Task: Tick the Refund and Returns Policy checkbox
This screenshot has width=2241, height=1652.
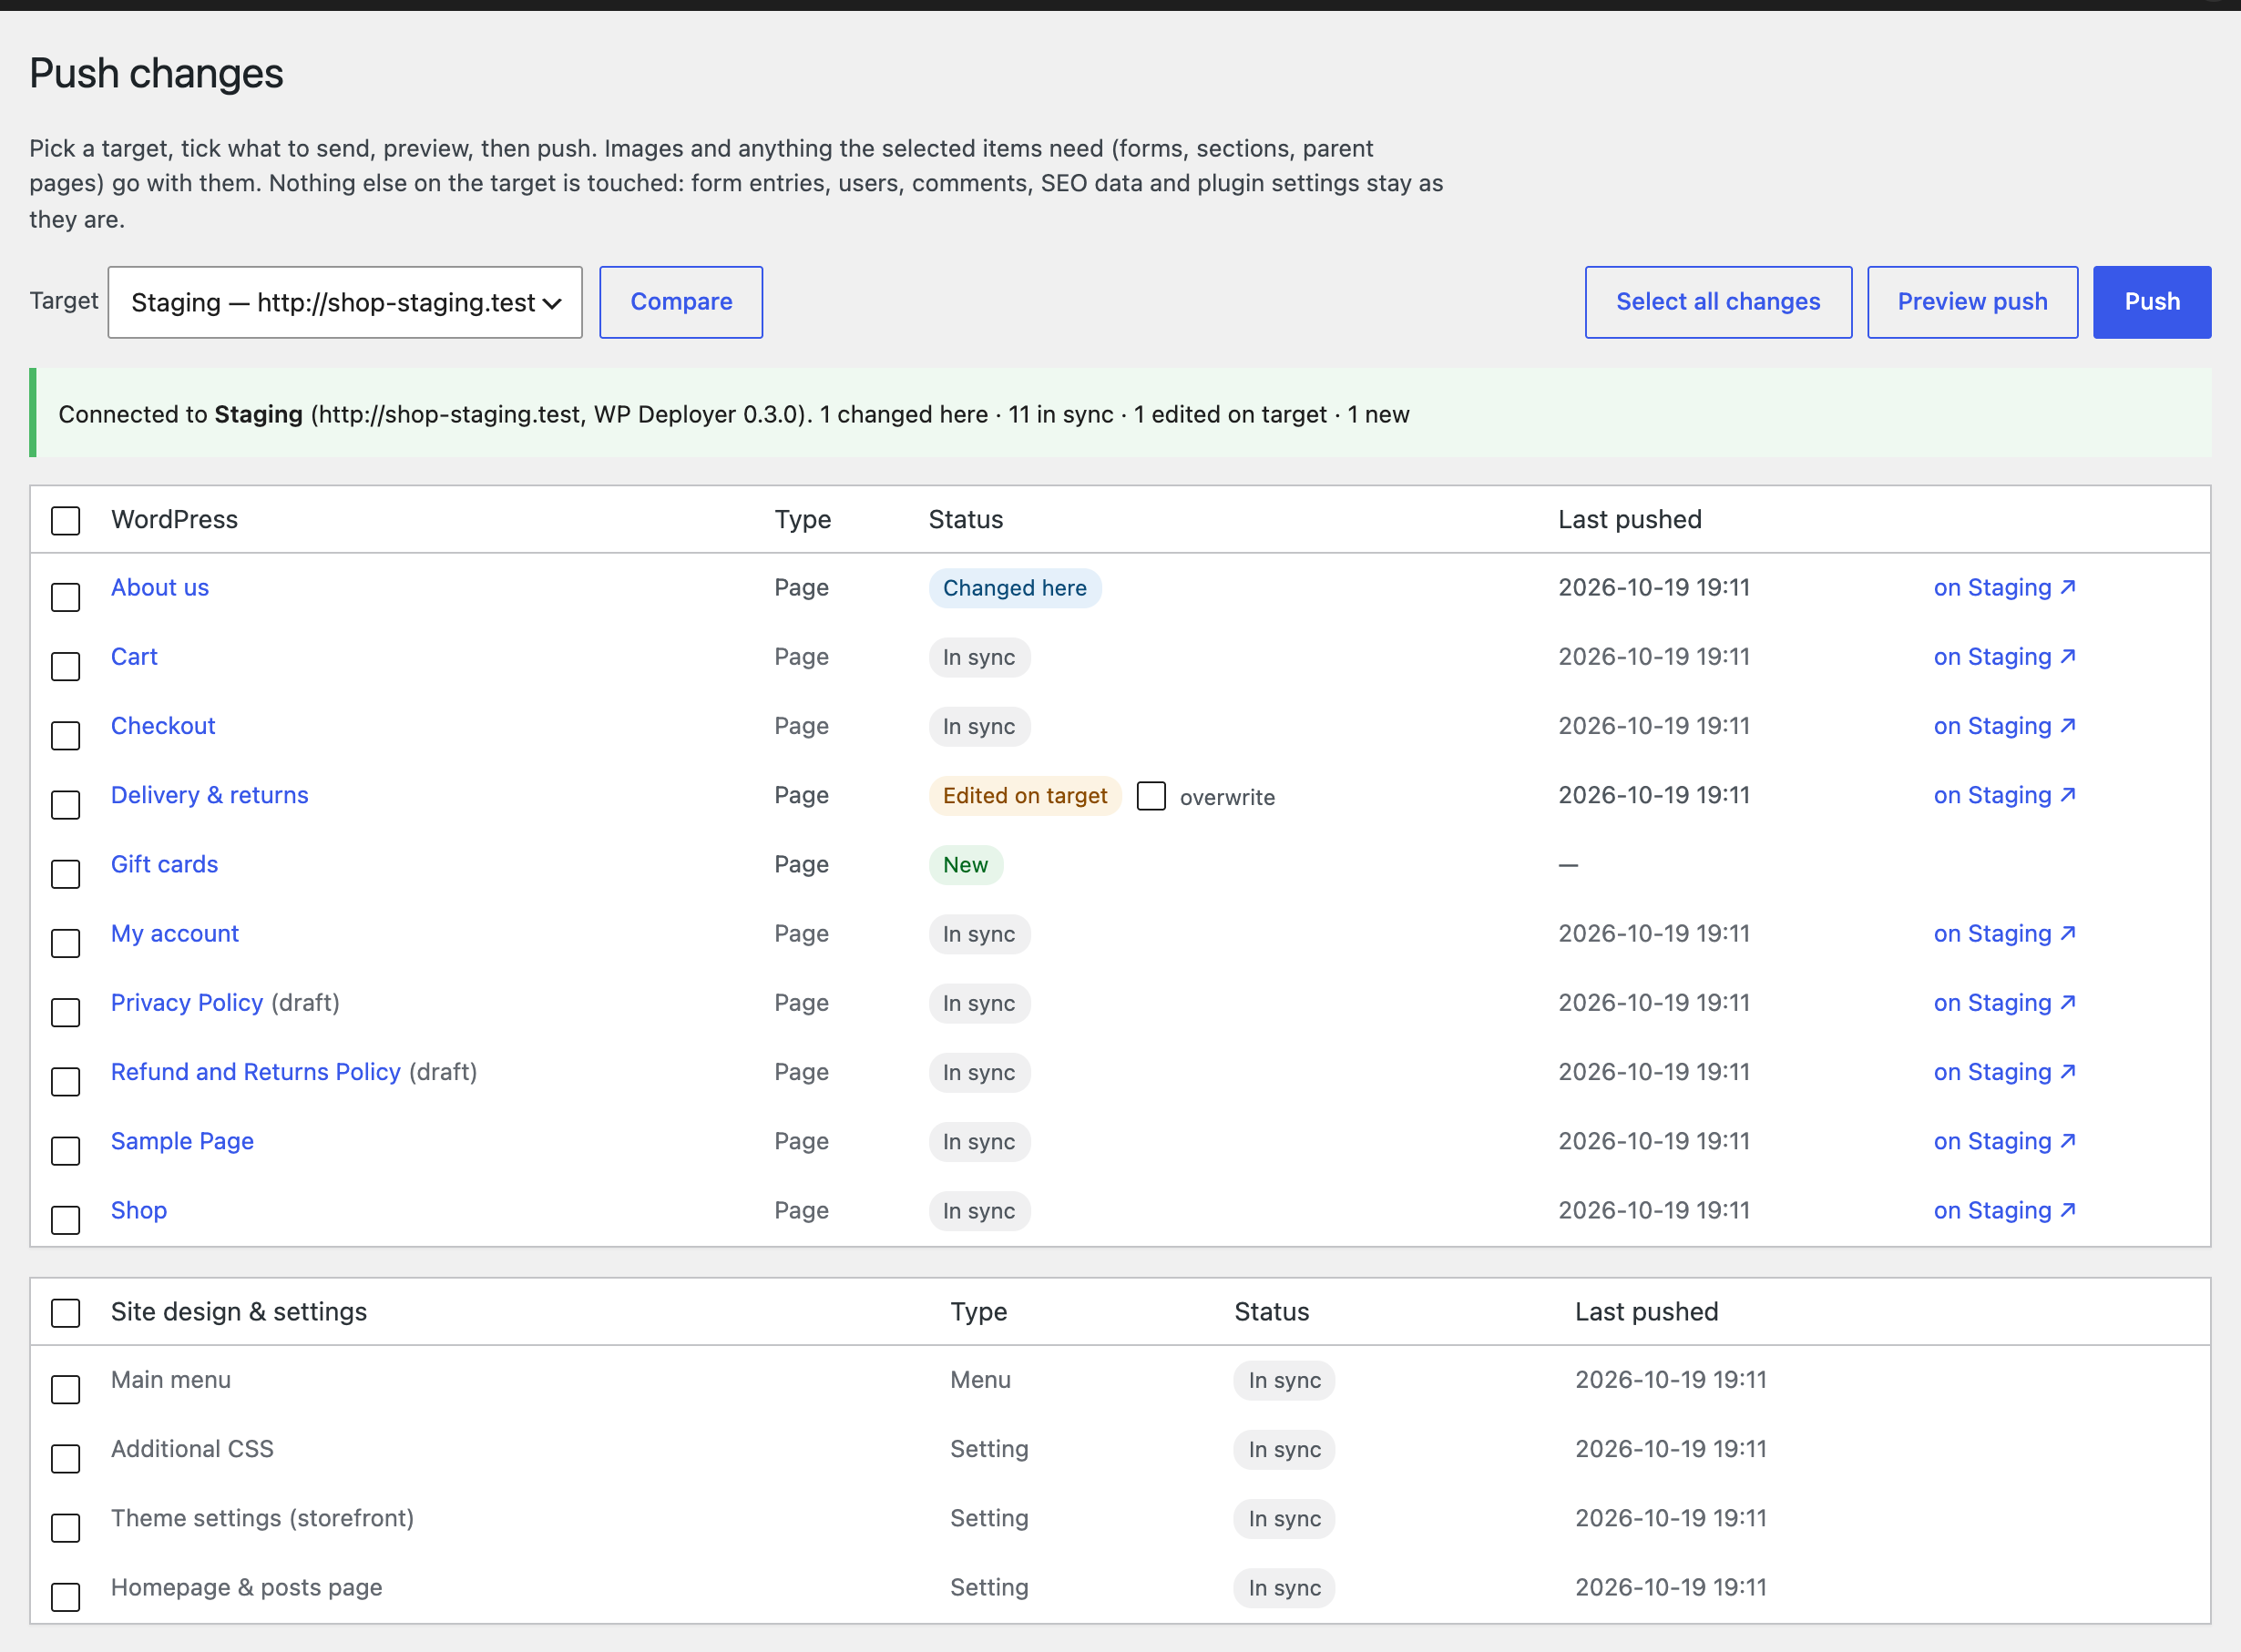Action: point(66,1081)
